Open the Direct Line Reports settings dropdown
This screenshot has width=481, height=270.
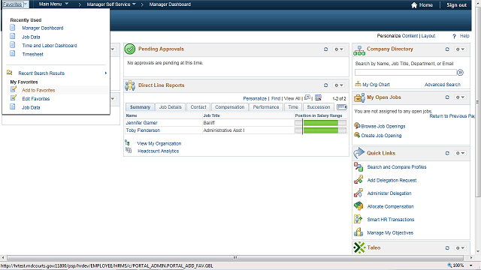tap(339, 85)
